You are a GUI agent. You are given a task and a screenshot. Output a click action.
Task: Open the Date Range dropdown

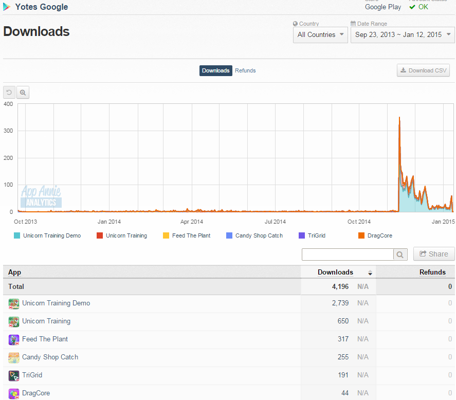coord(403,35)
